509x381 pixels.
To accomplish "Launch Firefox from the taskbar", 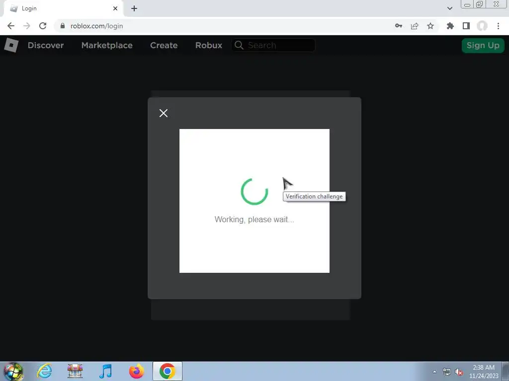I will pos(136,371).
